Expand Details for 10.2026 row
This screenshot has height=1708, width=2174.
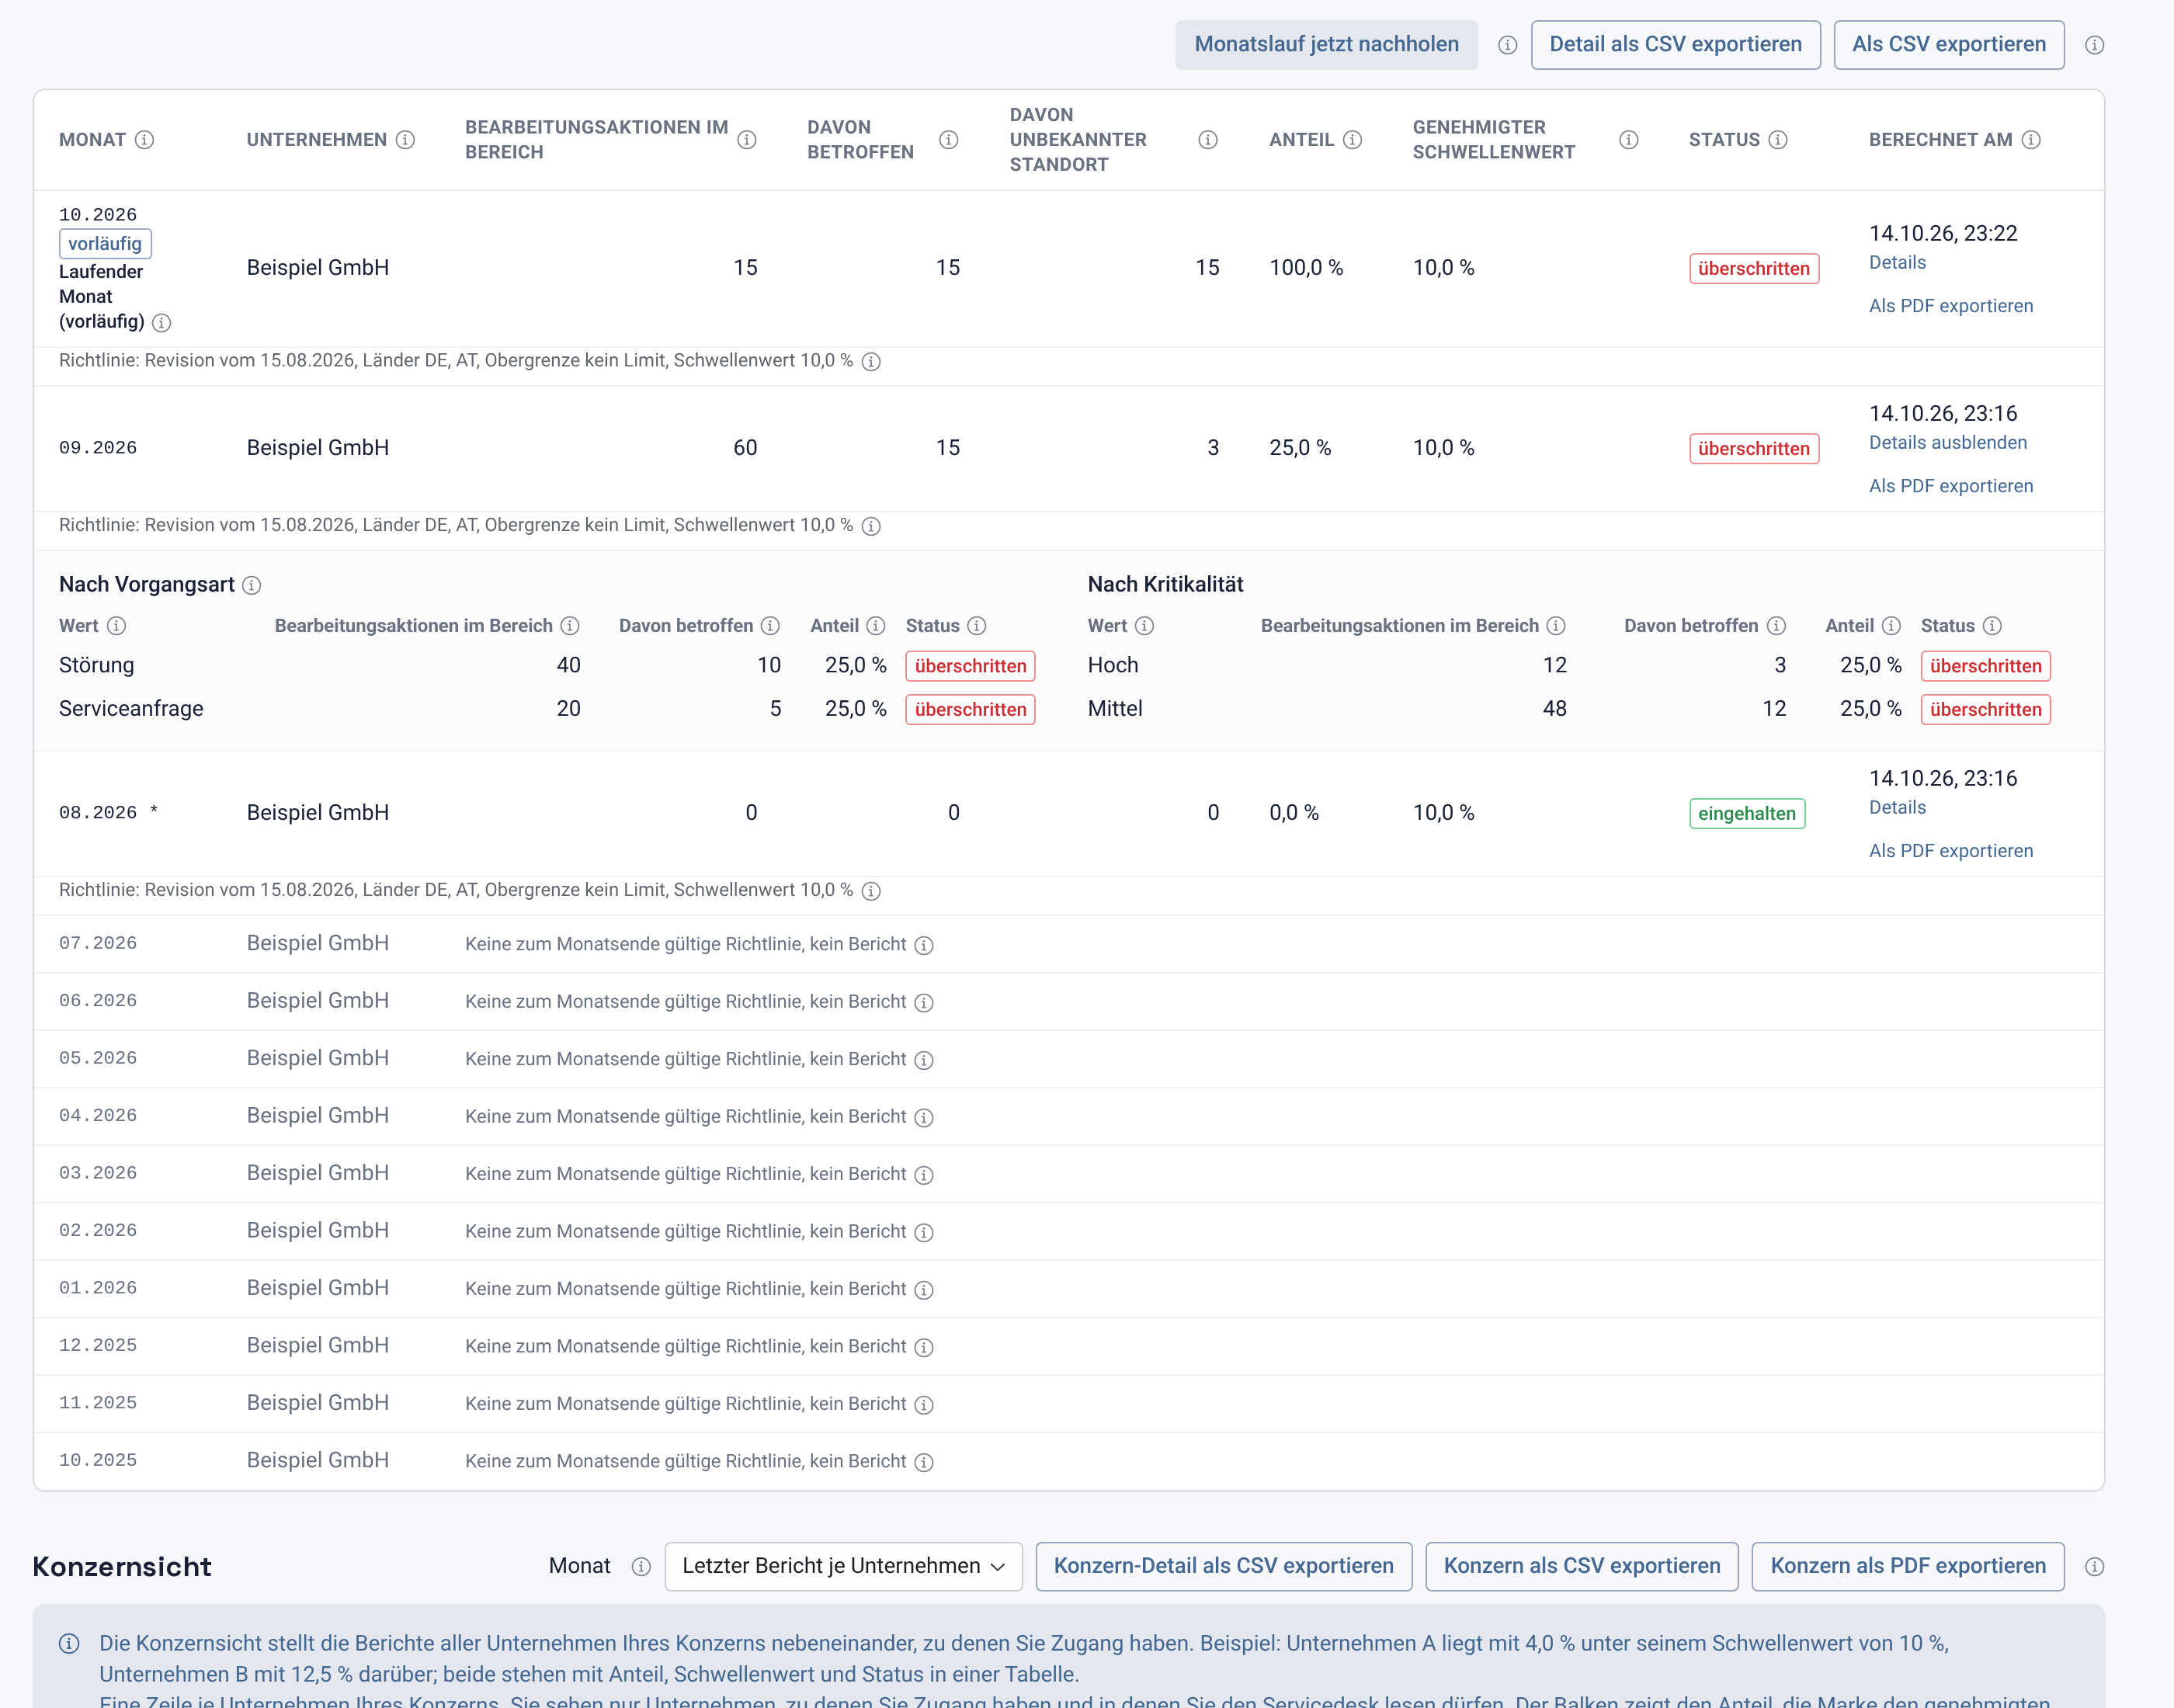tap(1897, 262)
